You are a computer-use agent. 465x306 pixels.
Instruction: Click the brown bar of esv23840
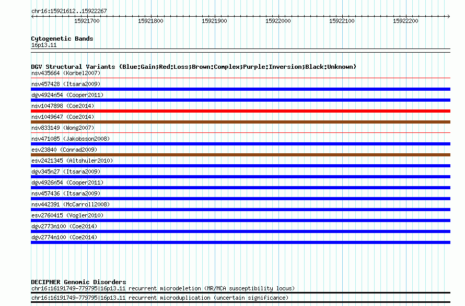tap(240, 155)
